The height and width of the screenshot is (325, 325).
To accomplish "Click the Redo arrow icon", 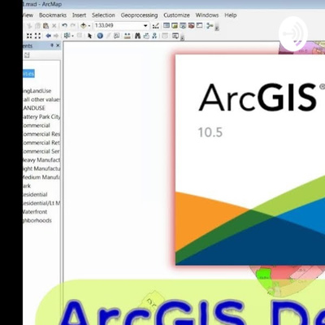I will coord(73,25).
